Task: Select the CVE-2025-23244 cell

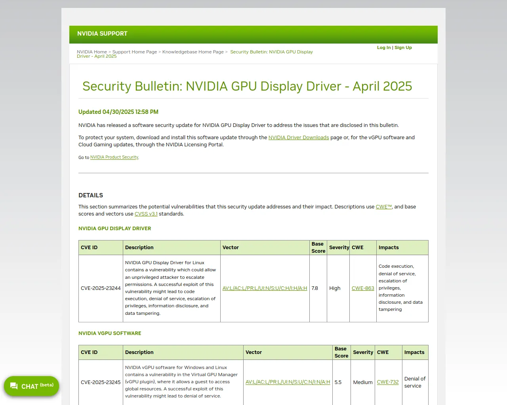Action: pyautogui.click(x=101, y=288)
